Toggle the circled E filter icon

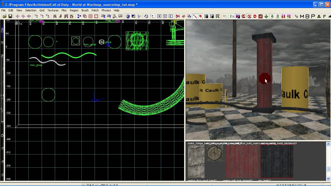[x=244, y=16]
